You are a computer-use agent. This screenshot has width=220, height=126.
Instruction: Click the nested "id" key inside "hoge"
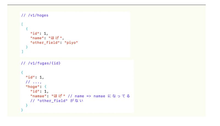pos(35,91)
